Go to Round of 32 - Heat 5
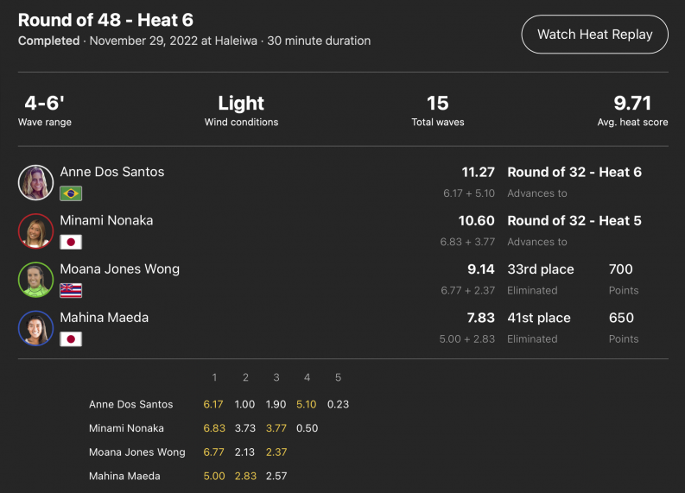The image size is (685, 493). pyautogui.click(x=574, y=220)
